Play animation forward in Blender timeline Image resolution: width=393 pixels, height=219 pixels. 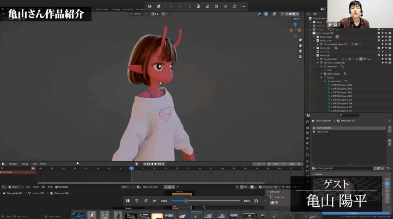coord(156,164)
